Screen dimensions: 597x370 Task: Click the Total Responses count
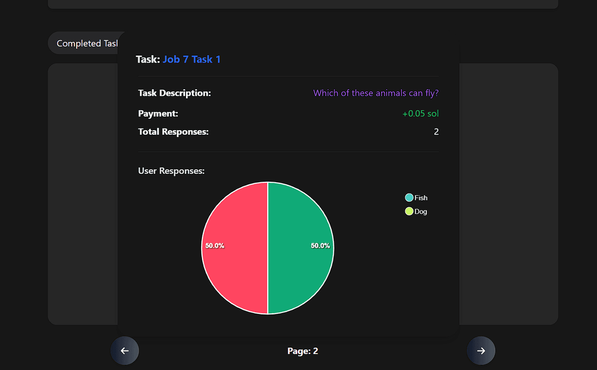click(436, 132)
